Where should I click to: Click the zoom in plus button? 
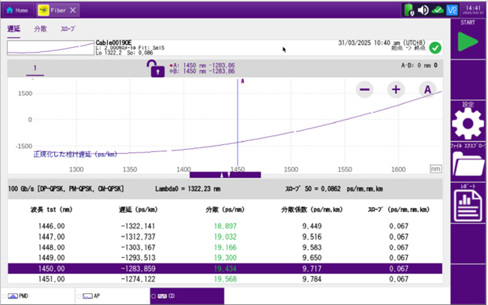point(396,90)
